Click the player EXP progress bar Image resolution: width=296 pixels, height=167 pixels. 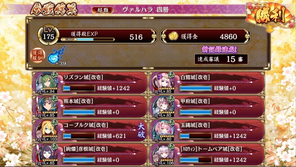click(x=88, y=39)
